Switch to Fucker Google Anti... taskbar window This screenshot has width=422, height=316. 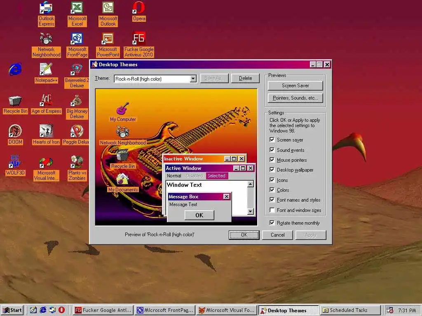tap(103, 310)
